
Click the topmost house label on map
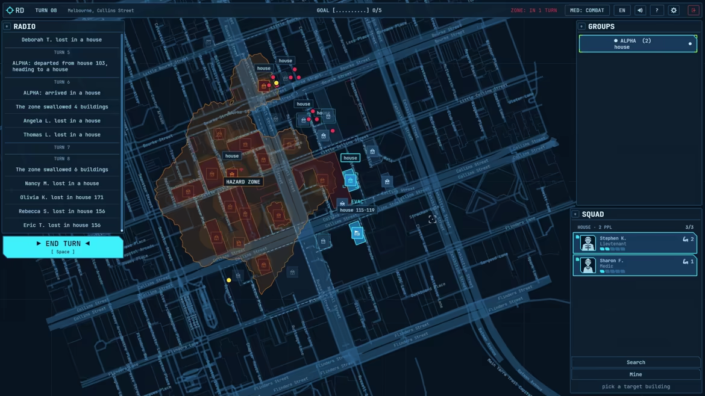tap(285, 61)
